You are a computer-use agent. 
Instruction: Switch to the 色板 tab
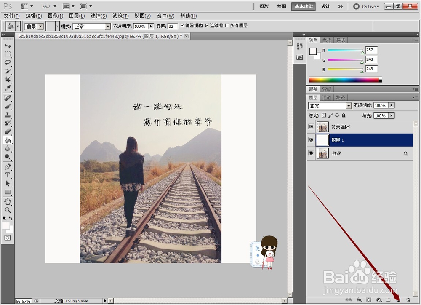pyautogui.click(x=327, y=40)
